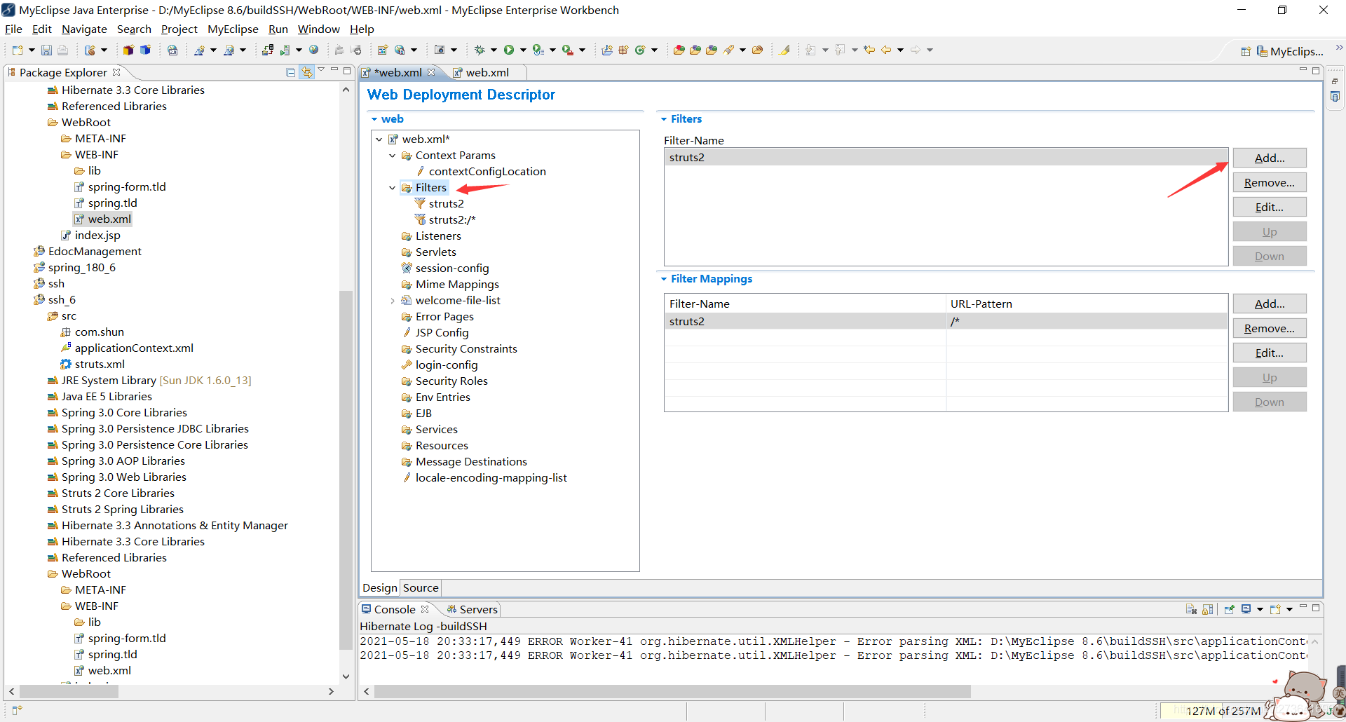
Task: Click Collapse All icon in Package Explorer
Action: point(291,72)
